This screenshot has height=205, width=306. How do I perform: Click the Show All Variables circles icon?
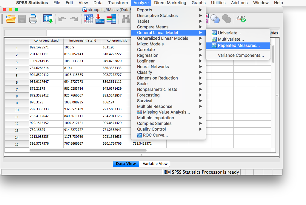pos(215,19)
